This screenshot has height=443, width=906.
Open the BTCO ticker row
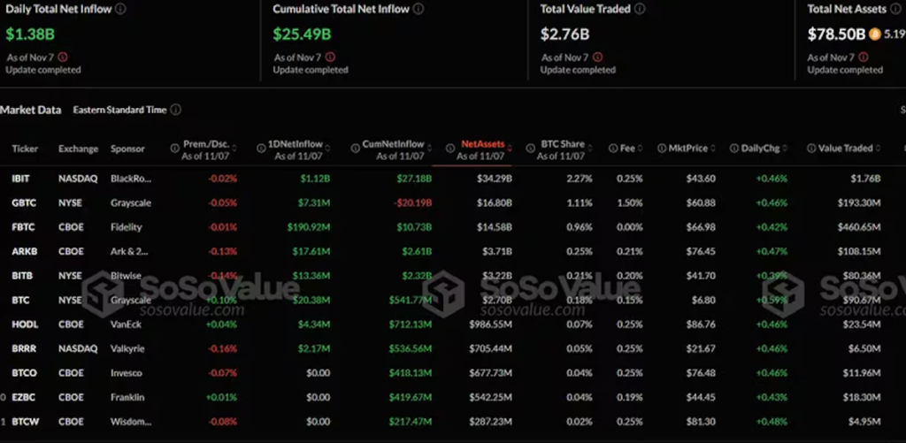(x=453, y=372)
